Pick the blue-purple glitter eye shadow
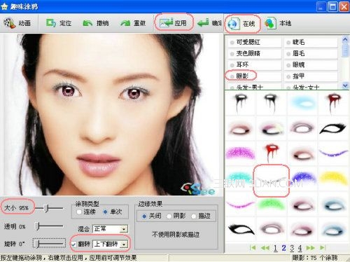The width and height of the screenshot is (350, 262). point(303,178)
